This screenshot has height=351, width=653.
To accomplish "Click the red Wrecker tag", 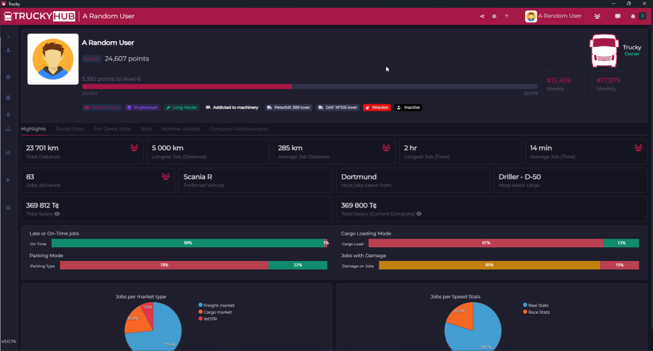I will [377, 107].
